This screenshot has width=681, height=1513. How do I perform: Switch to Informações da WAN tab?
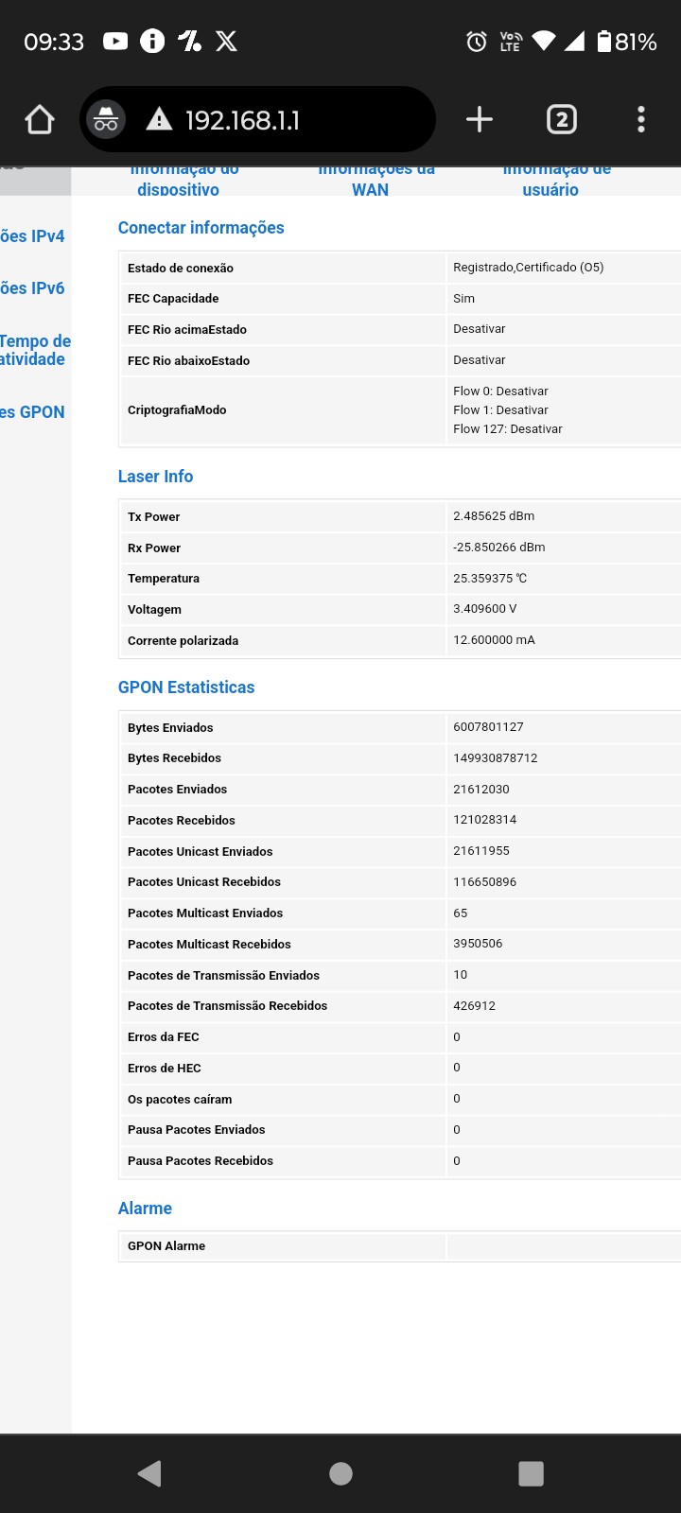tap(374, 181)
